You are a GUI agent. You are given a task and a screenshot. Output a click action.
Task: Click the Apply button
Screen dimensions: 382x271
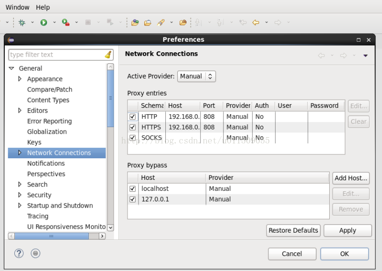[x=347, y=231]
